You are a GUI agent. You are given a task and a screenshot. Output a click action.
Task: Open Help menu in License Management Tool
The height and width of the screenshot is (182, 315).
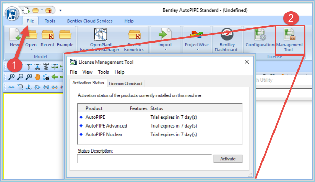[x=119, y=72]
